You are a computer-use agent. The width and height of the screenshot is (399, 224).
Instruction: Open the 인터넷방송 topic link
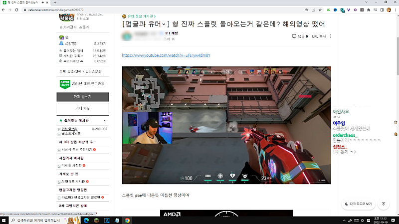[93, 71]
